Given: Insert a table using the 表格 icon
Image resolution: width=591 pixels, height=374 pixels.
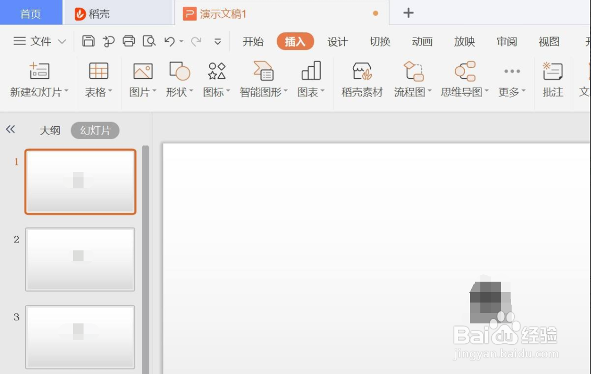Looking at the screenshot, I should click(x=98, y=79).
